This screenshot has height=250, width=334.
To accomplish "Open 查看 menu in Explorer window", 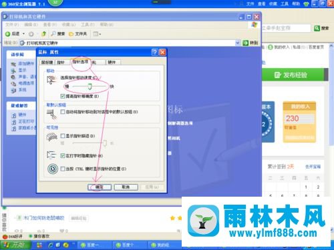I will (50, 25).
